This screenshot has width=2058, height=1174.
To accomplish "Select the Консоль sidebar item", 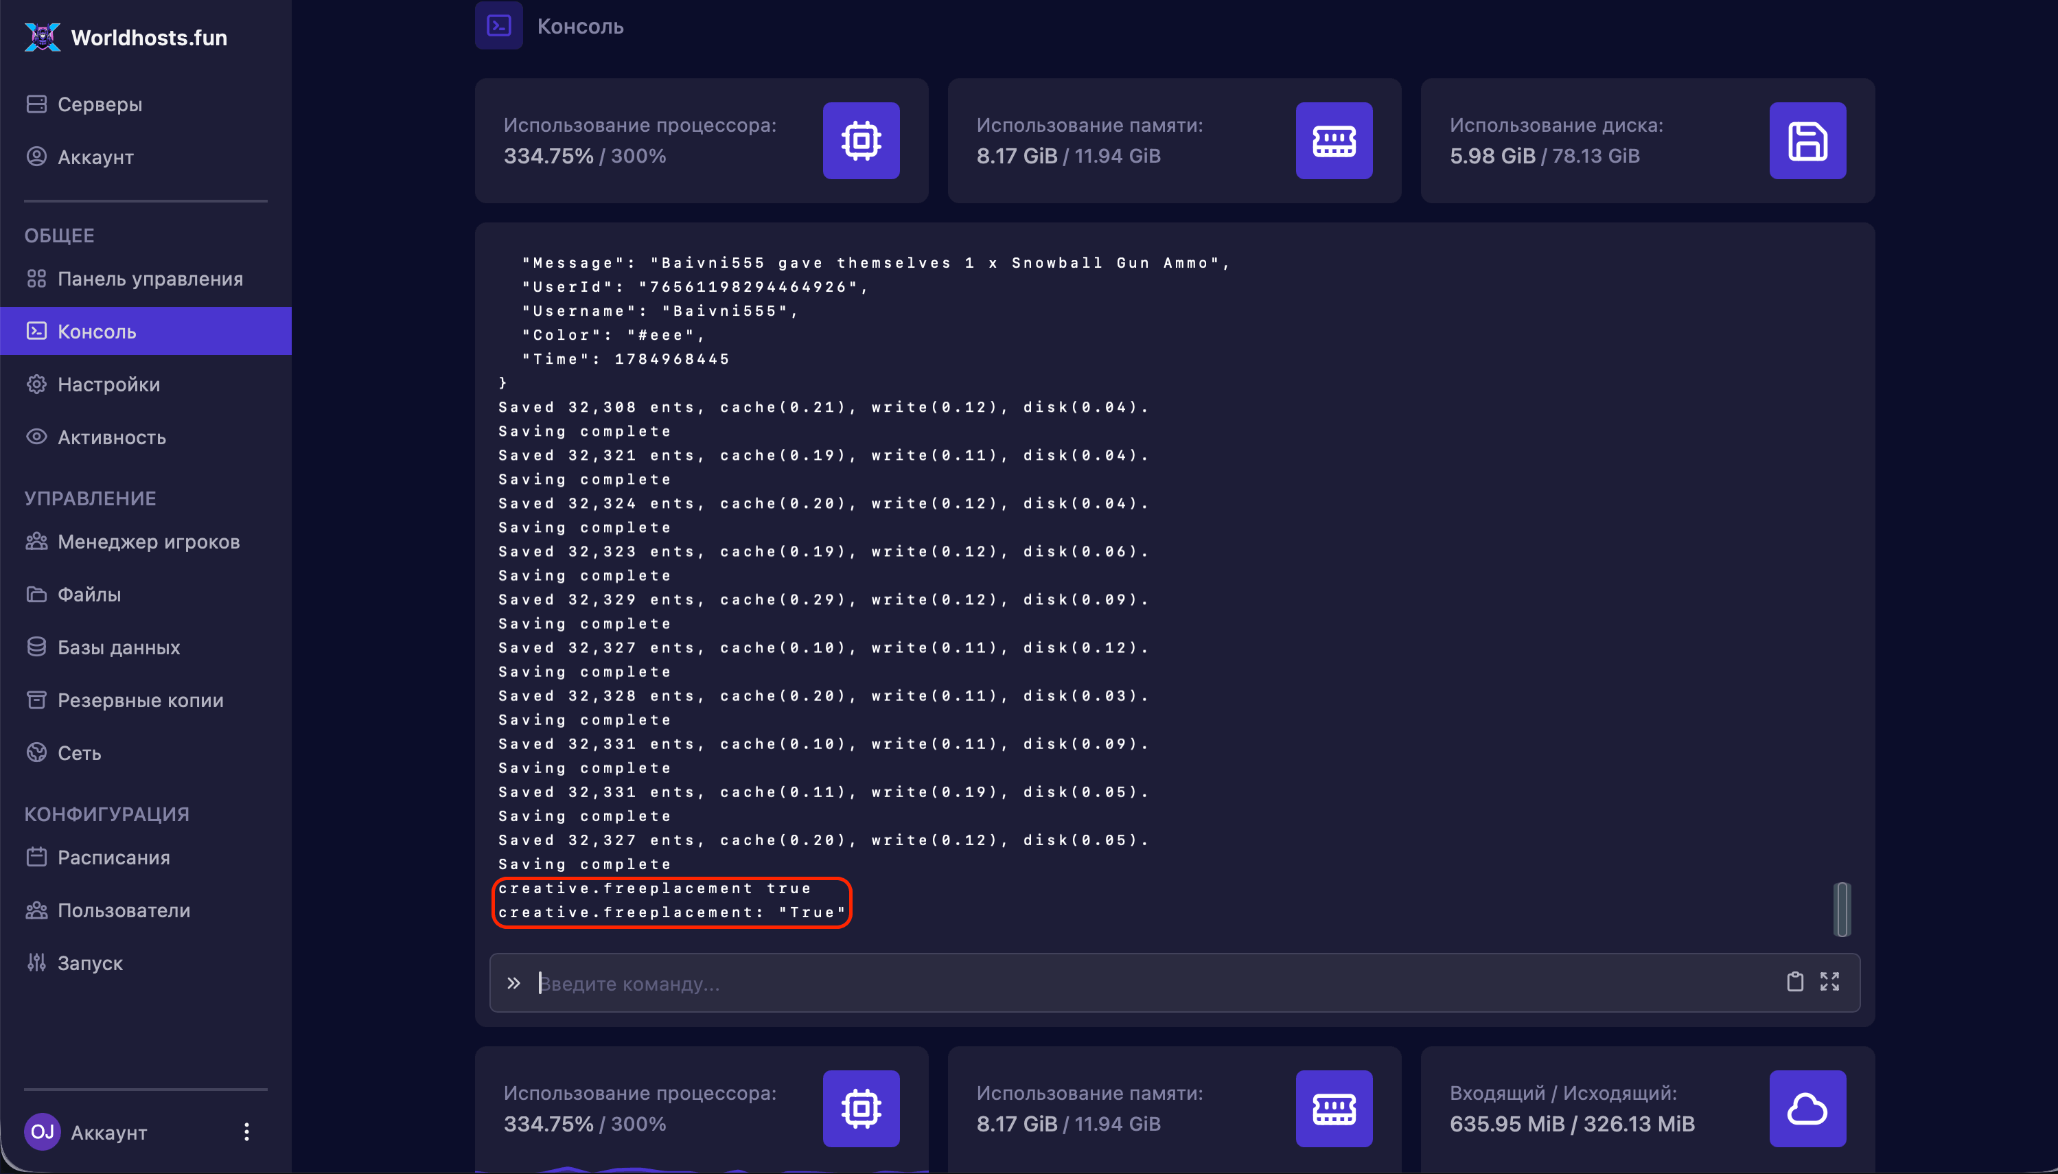I will pos(145,331).
